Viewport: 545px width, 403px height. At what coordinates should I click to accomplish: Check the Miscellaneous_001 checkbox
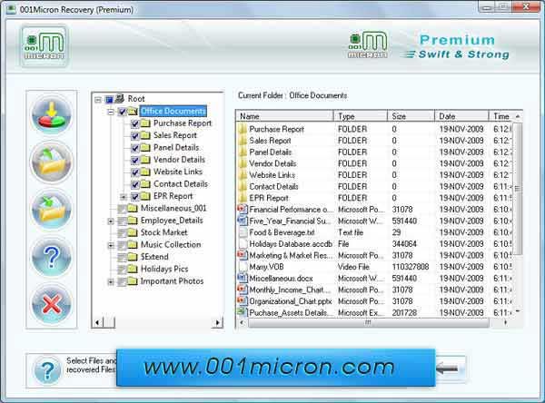click(122, 209)
